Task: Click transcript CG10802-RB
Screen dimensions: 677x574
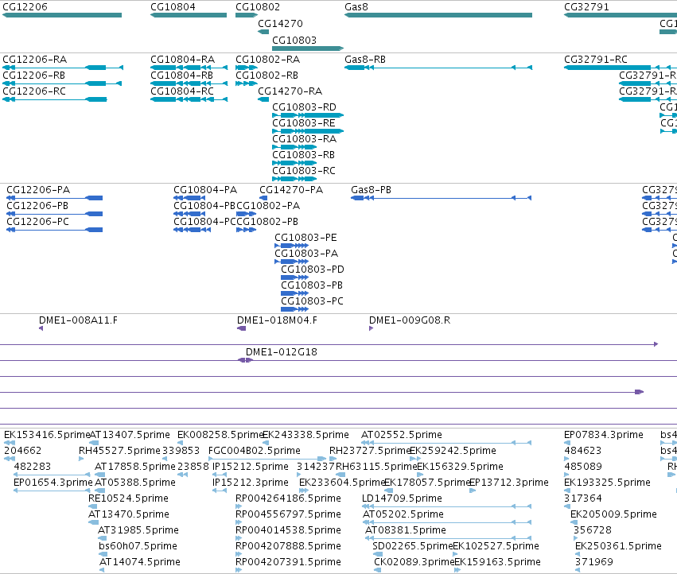Action: [247, 83]
